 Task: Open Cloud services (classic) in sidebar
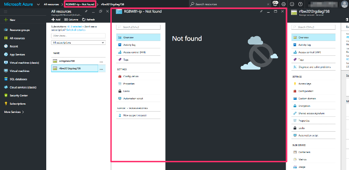pyautogui.click(x=20, y=87)
